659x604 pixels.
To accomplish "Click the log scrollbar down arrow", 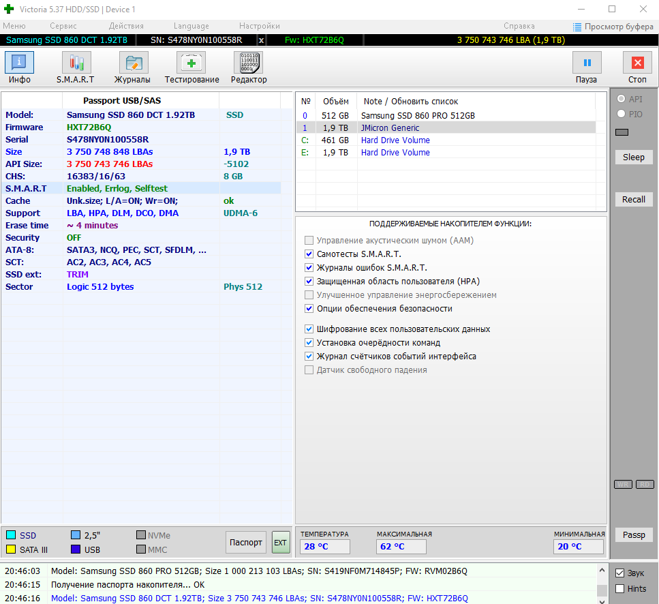I will [x=602, y=600].
